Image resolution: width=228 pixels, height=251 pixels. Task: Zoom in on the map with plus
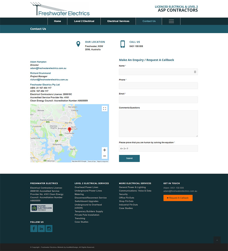coord(104,150)
